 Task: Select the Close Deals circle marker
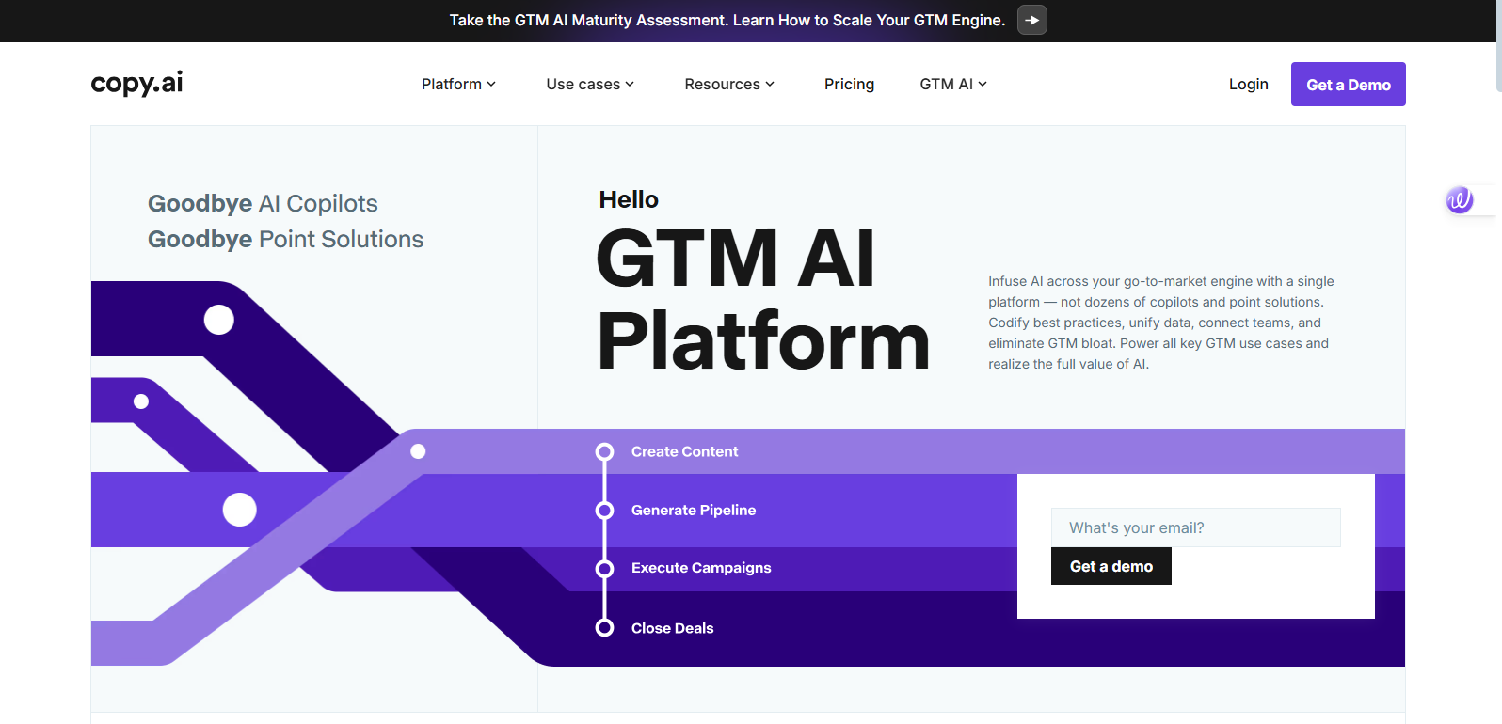pos(604,628)
